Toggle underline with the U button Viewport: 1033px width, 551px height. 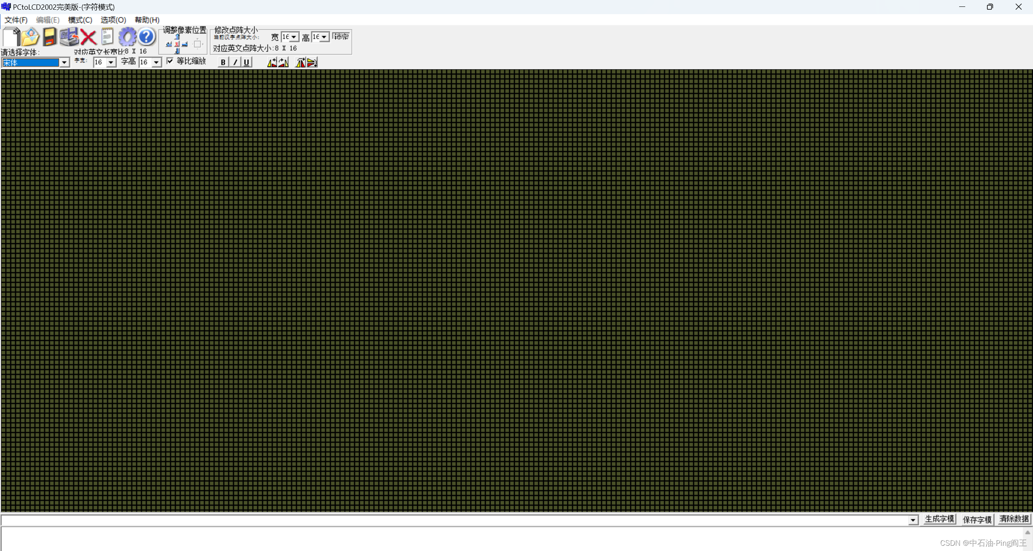[247, 62]
